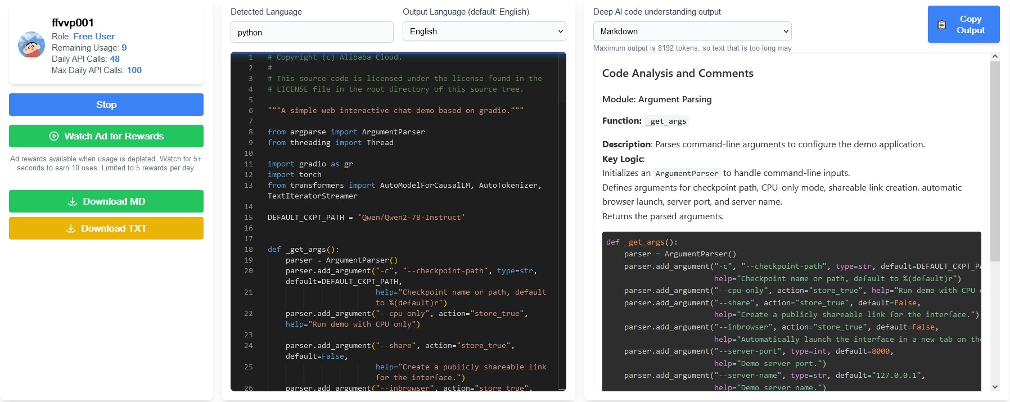Click line number 18 in the editor gutter
This screenshot has height=402, width=1010.
(249, 250)
